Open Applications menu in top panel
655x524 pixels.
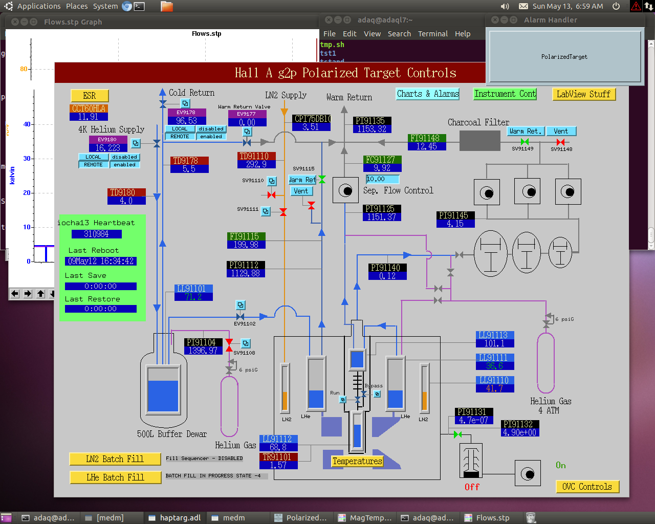click(39, 6)
